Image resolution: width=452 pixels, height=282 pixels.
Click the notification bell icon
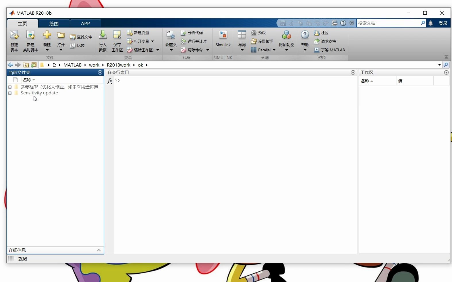tap(430, 23)
